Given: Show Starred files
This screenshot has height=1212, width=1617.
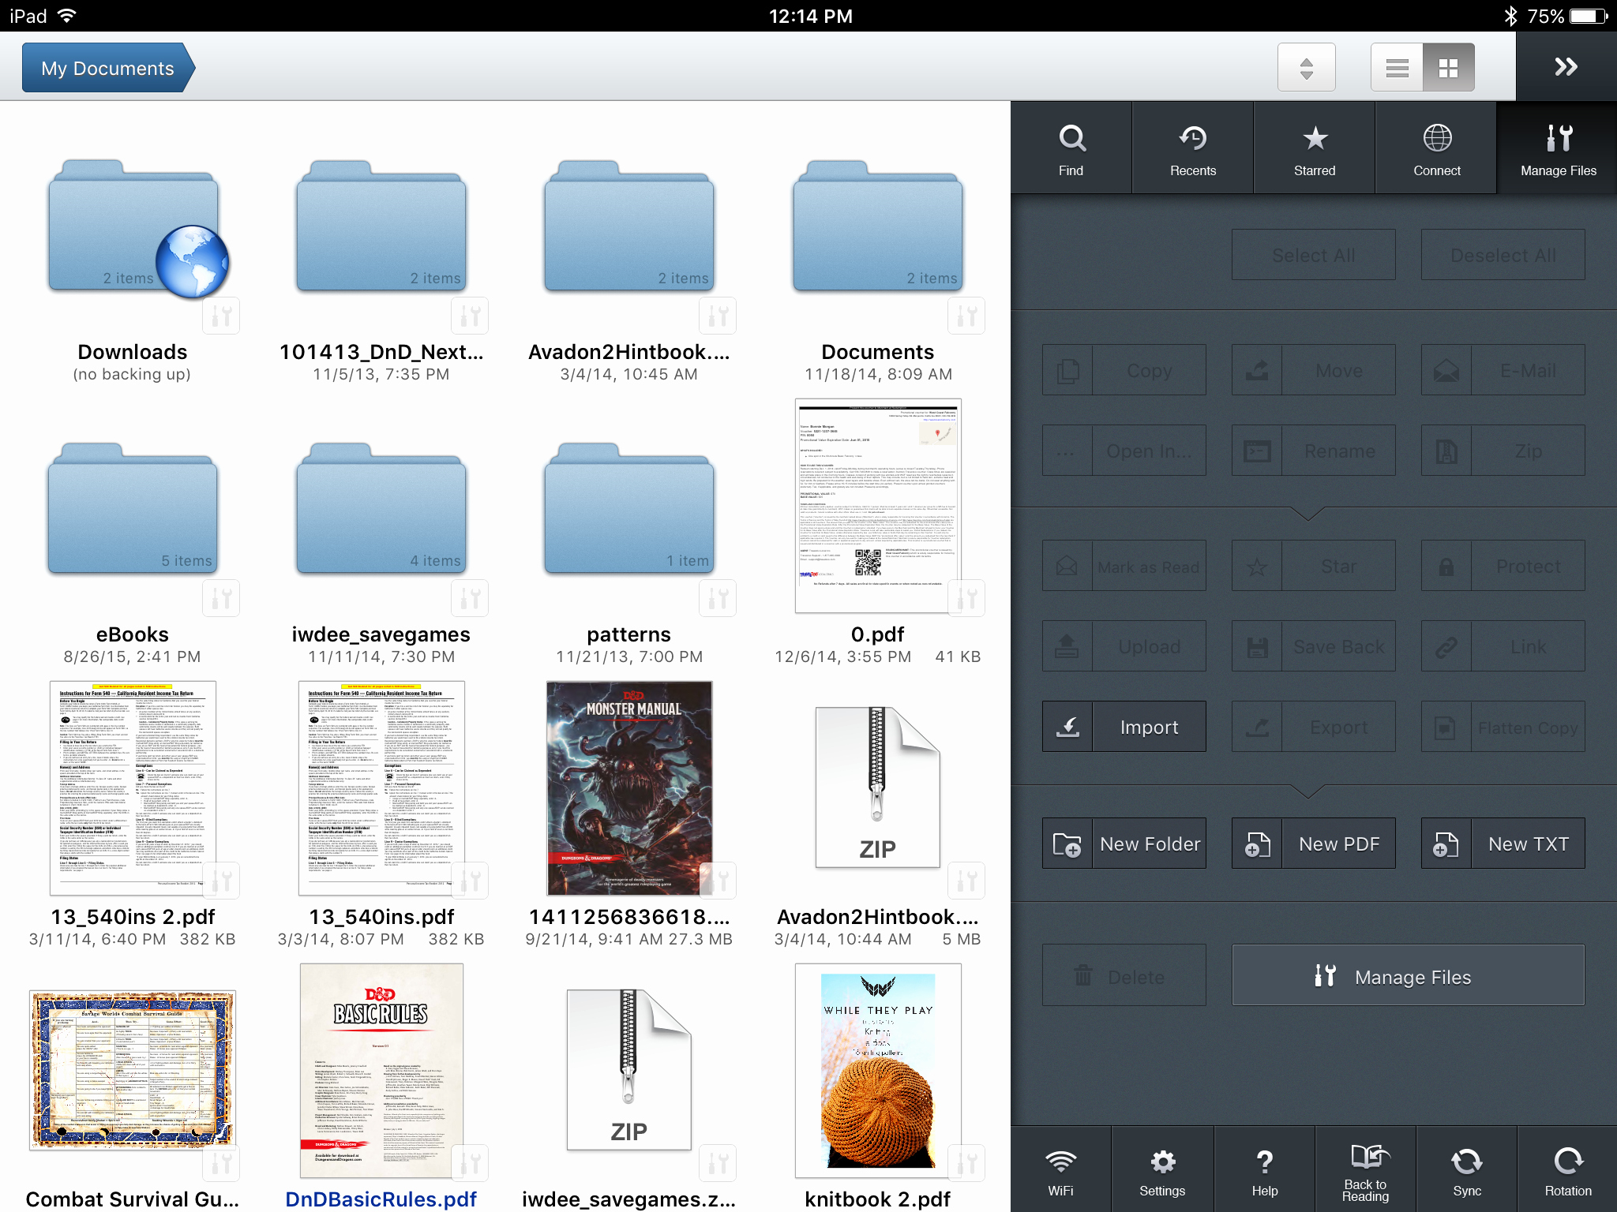Looking at the screenshot, I should pos(1314,148).
